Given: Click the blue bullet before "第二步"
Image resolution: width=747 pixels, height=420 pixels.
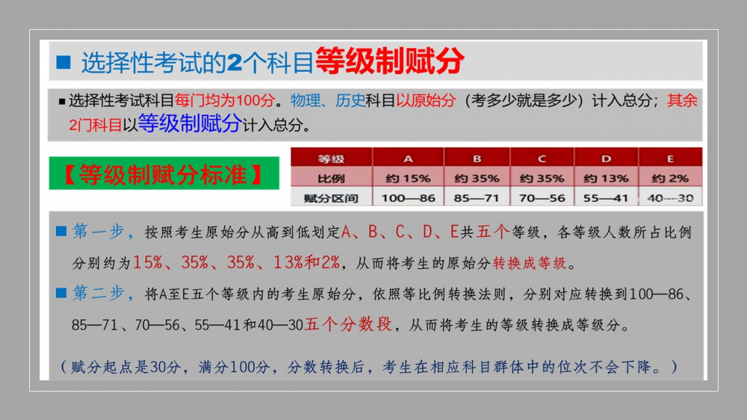Looking at the screenshot, I should [x=61, y=293].
